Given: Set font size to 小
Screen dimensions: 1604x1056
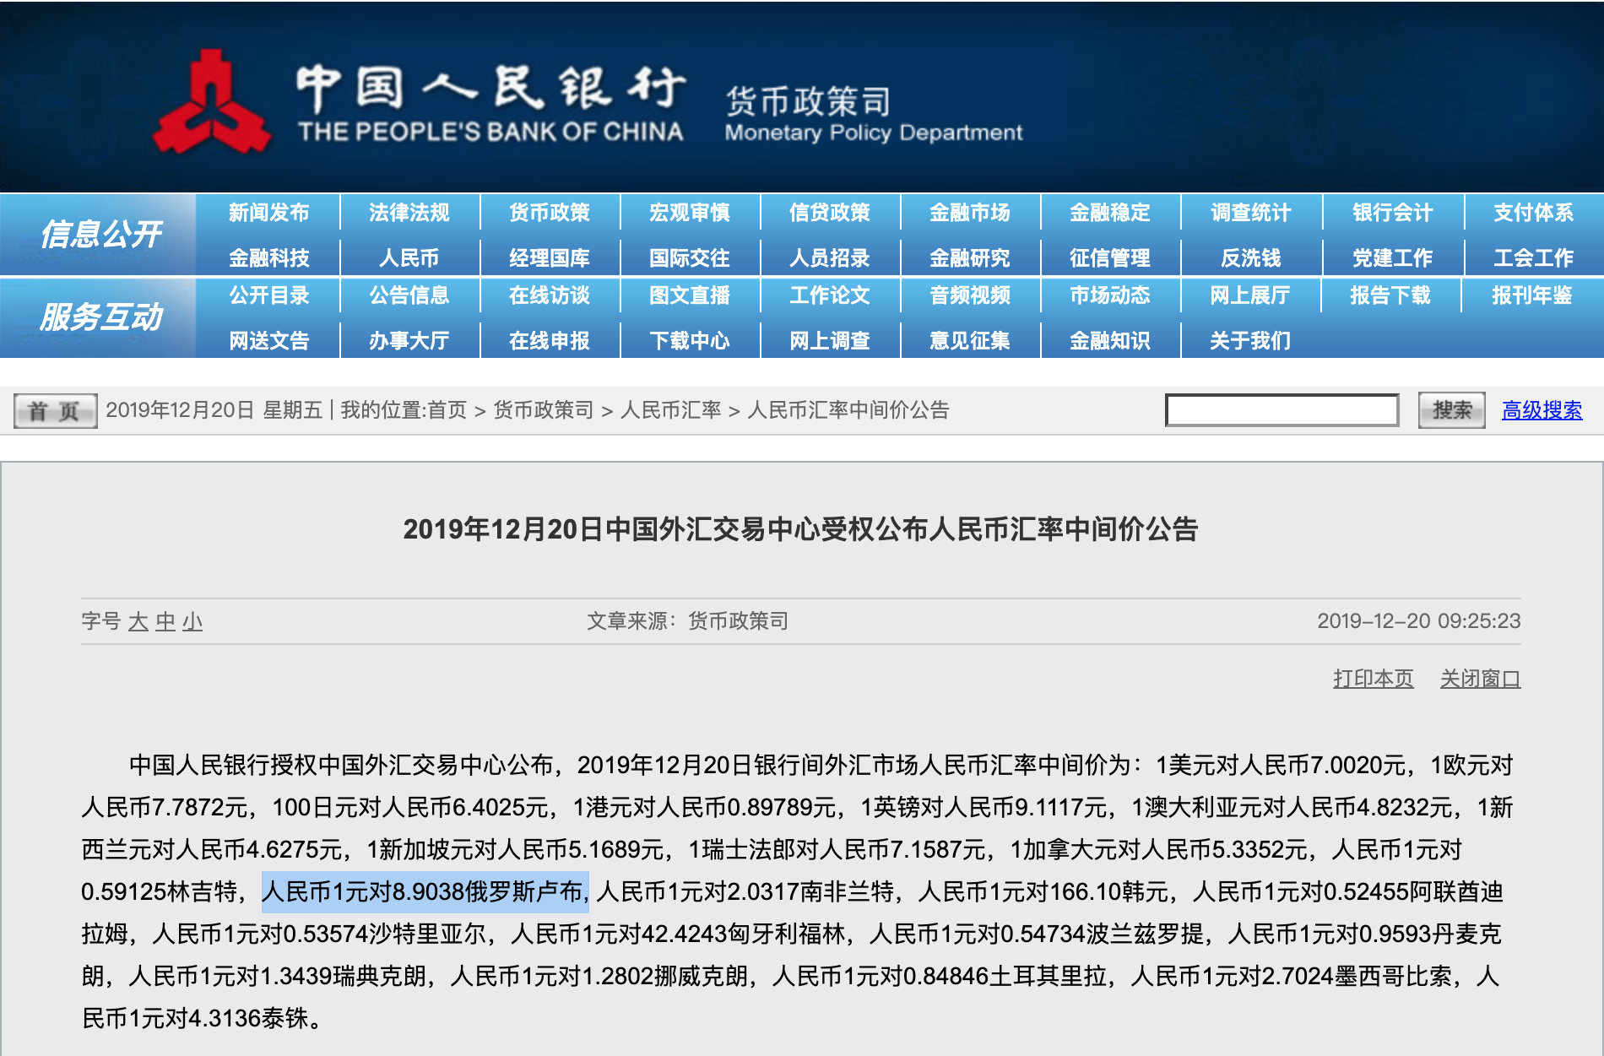Looking at the screenshot, I should [x=192, y=622].
